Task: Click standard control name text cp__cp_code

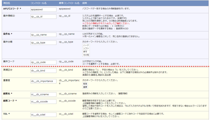Action: click(66, 61)
